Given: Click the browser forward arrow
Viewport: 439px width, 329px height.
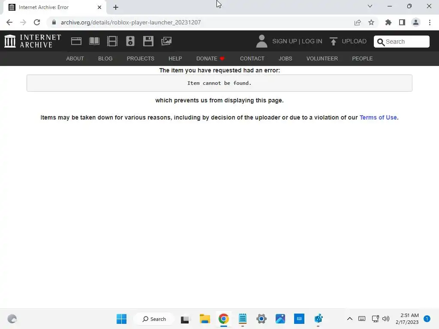Looking at the screenshot, I should 23,22.
